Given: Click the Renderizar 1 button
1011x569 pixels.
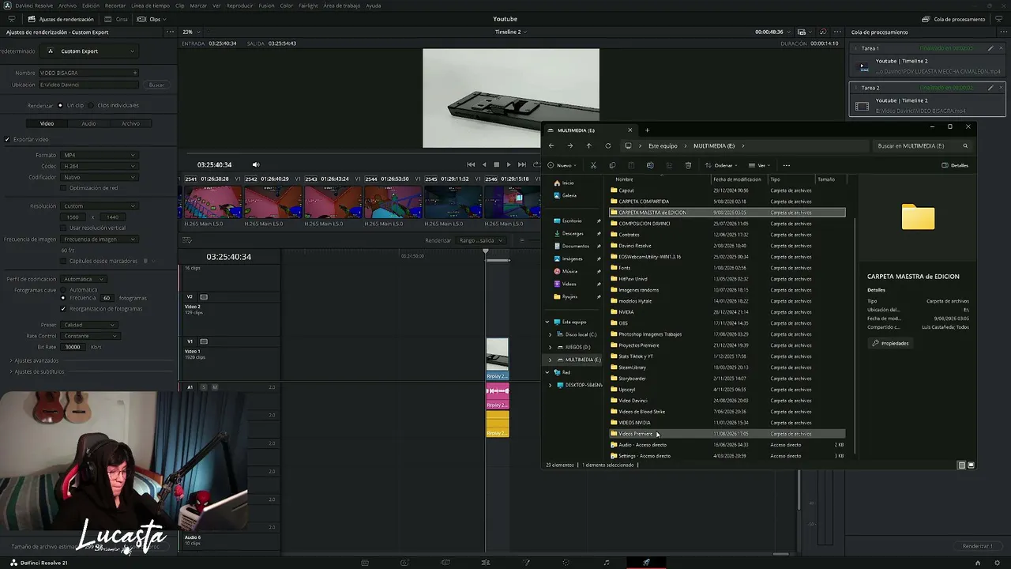Looking at the screenshot, I should (977, 546).
